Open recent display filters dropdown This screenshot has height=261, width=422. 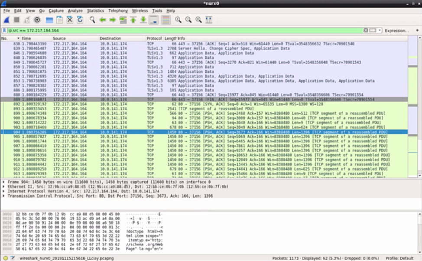coord(380,30)
